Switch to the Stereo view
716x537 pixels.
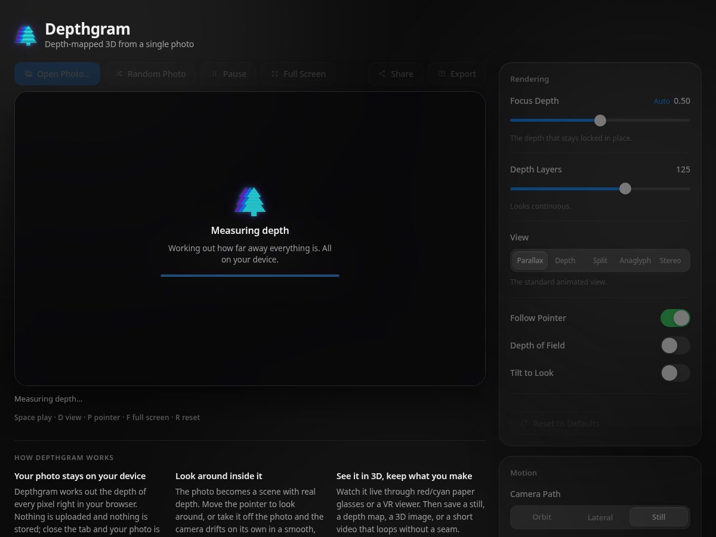[670, 261]
